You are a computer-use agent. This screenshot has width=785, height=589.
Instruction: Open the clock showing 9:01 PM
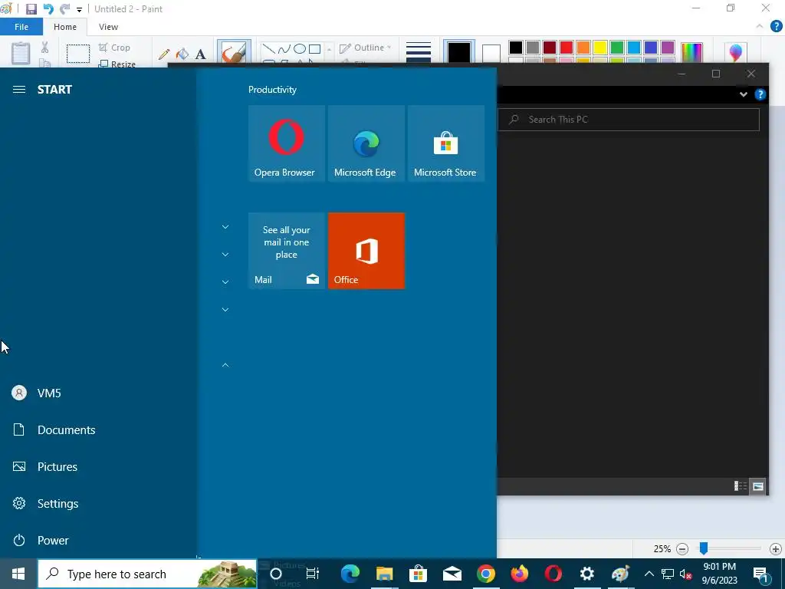719,574
